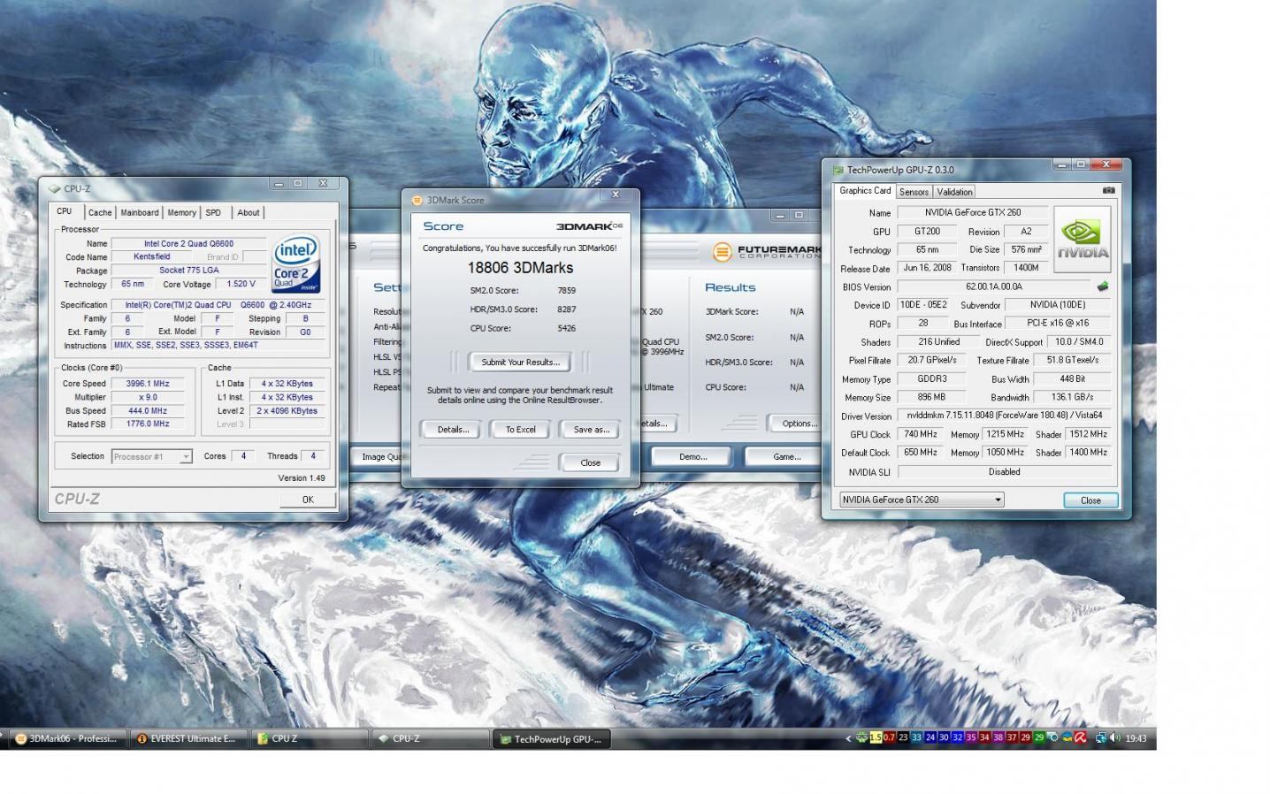The image size is (1270, 794).
Task: Click the CPU Score value 5426 in dialog
Action: (567, 328)
